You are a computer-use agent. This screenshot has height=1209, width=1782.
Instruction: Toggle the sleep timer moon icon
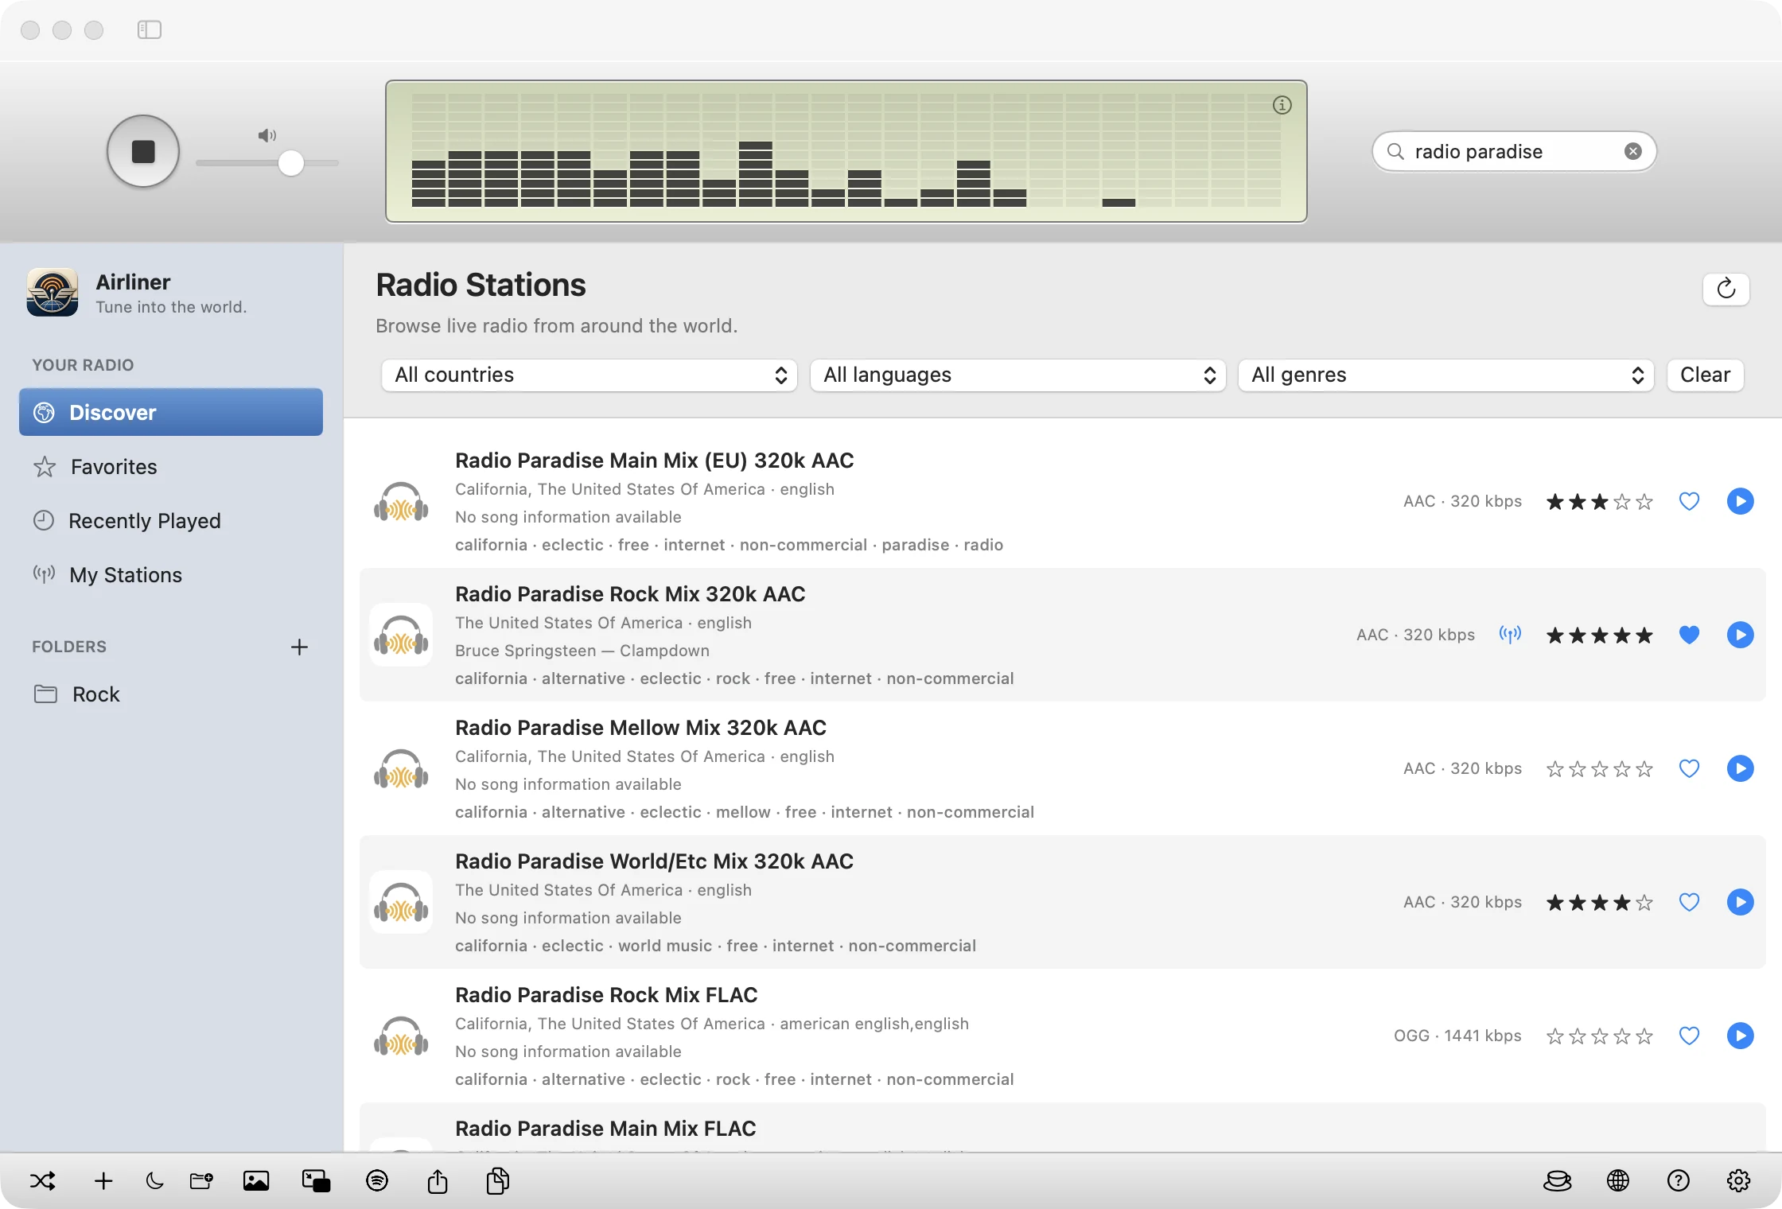click(154, 1180)
